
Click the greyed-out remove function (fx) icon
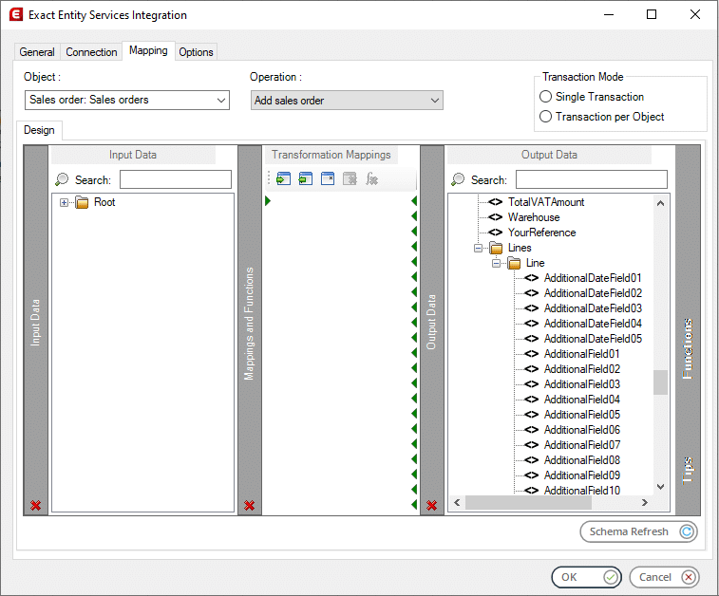[372, 178]
